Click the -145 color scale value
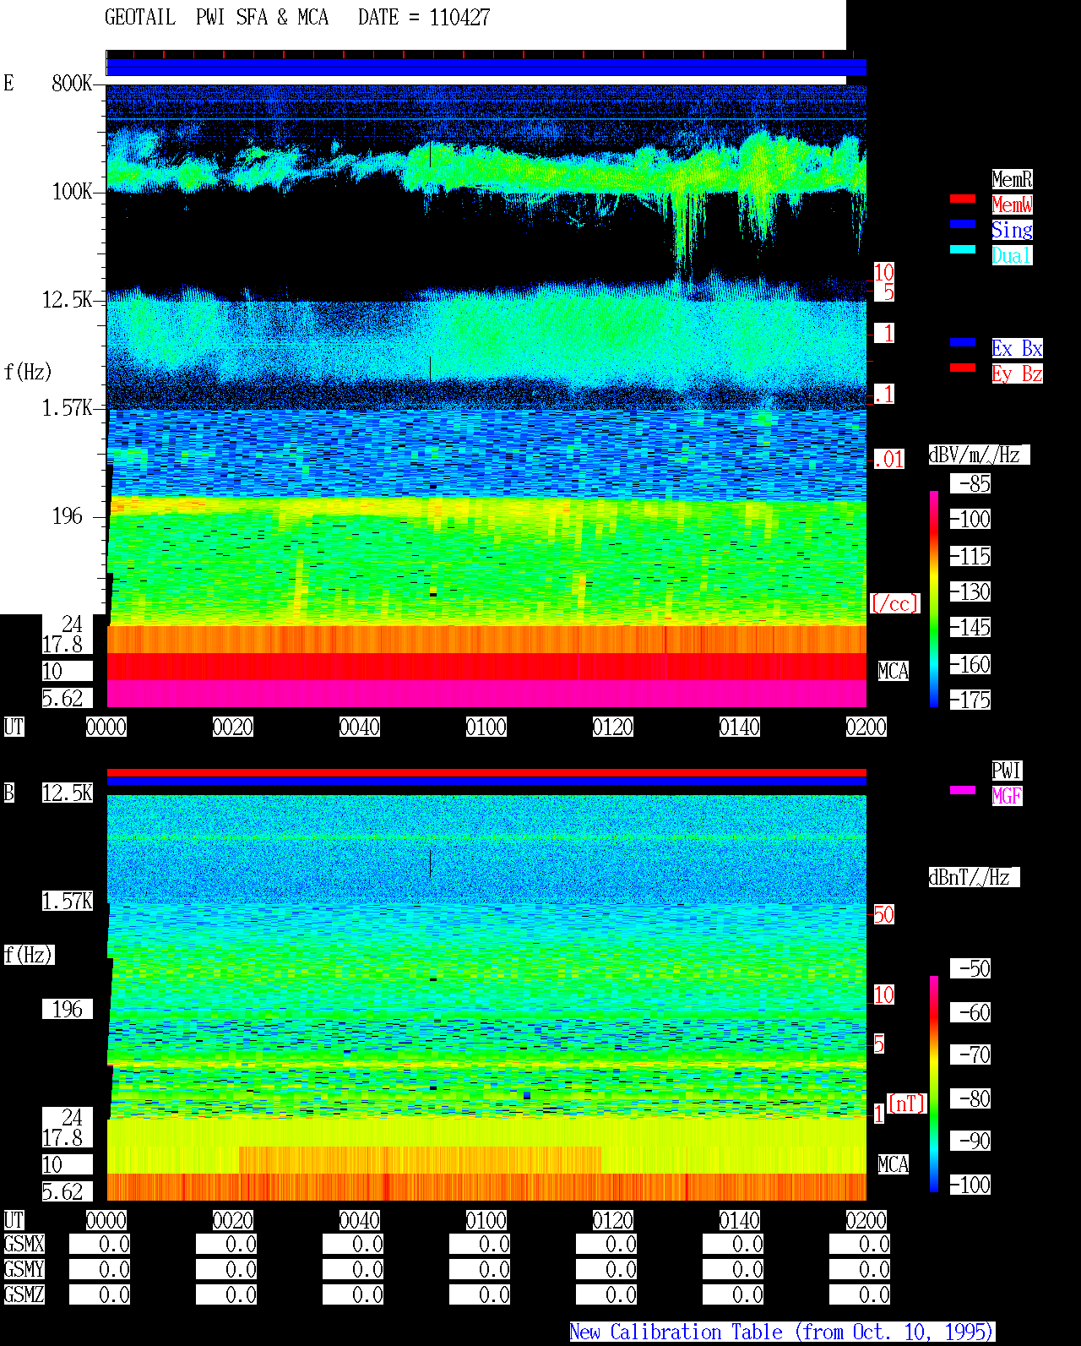Image resolution: width=1081 pixels, height=1346 pixels. tap(971, 627)
